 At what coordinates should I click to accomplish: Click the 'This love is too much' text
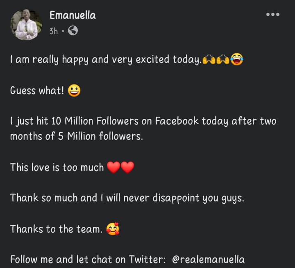click(57, 168)
